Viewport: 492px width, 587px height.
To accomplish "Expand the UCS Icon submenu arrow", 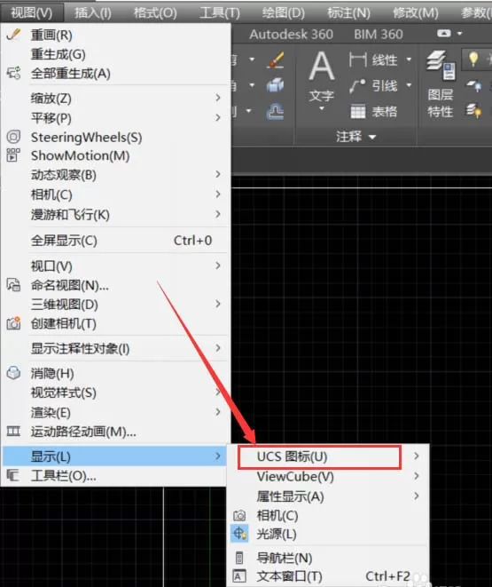I will (x=417, y=456).
